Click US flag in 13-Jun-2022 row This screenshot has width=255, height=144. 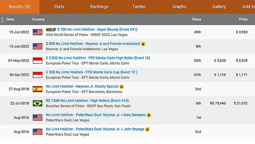tap(38, 46)
